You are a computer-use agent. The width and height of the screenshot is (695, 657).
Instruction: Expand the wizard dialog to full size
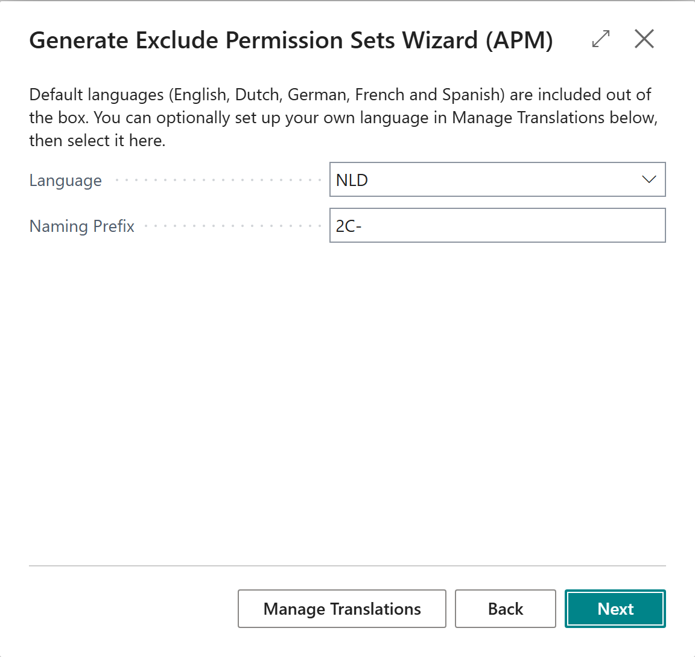[601, 39]
